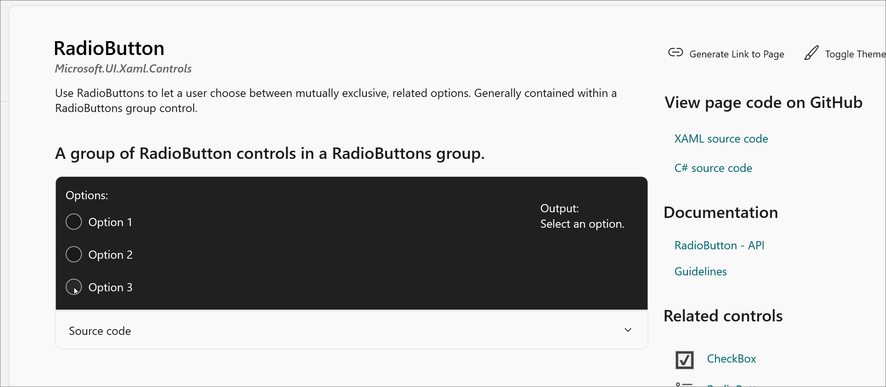Click the CheckBox control icon under Related controls
This screenshot has width=886, height=387.
(x=684, y=359)
